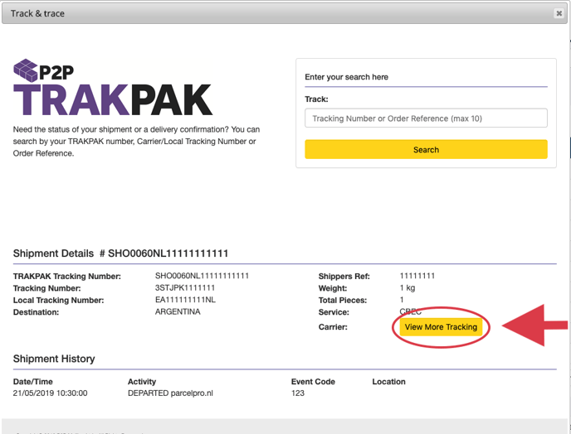
Task: Click the DEPARTED parcelpro.nl activity entry
Action: click(x=170, y=393)
